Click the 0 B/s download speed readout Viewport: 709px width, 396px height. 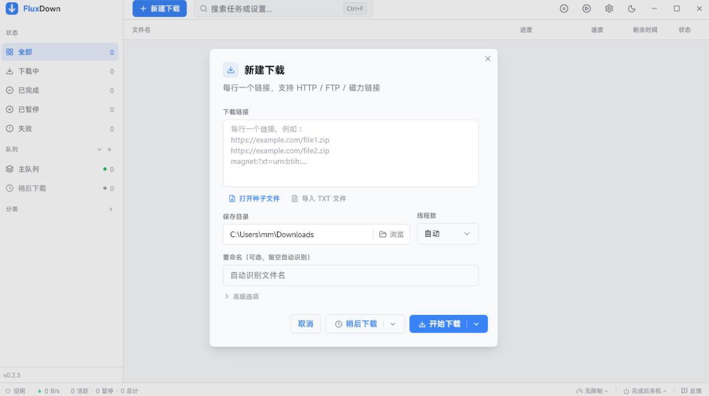pyautogui.click(x=49, y=391)
